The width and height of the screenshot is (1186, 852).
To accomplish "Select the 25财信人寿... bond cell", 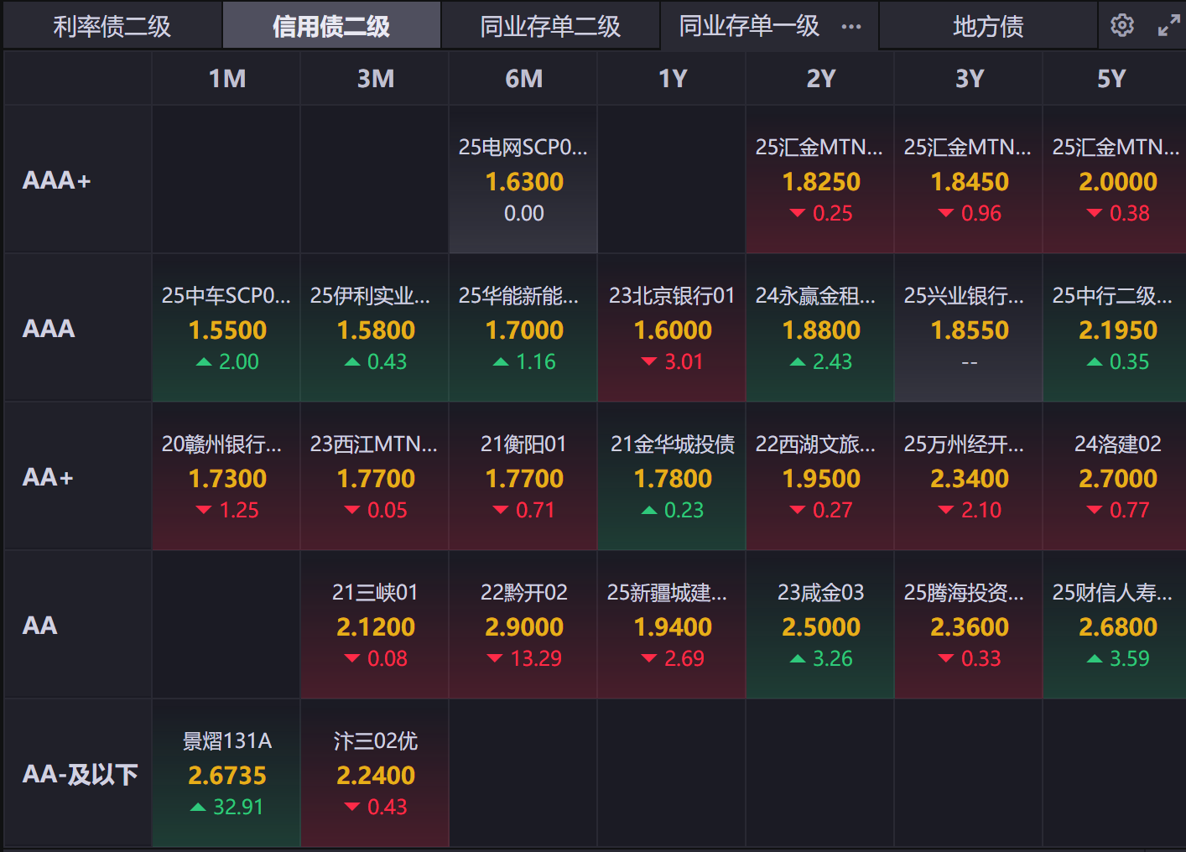I will click(1117, 625).
